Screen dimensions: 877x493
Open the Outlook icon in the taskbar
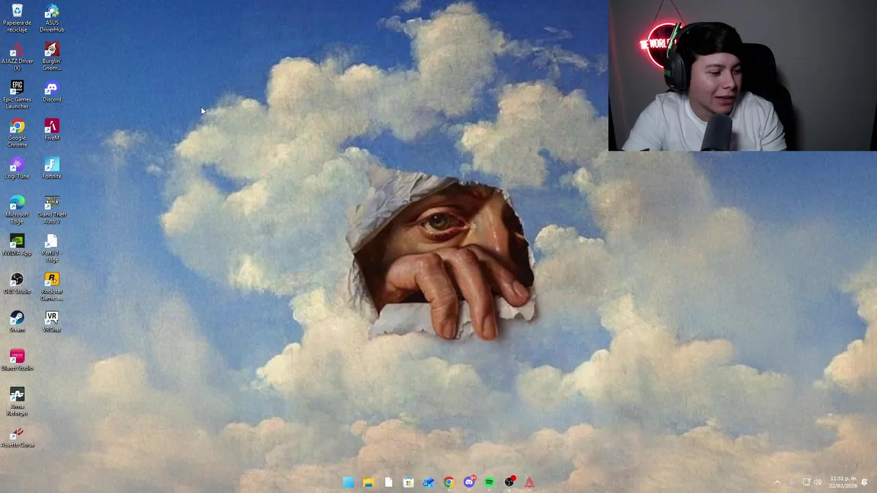[x=428, y=483]
